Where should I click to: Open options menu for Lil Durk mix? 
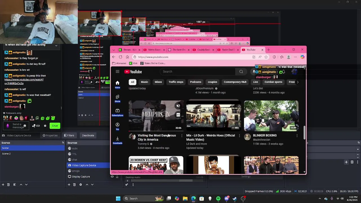(239, 136)
